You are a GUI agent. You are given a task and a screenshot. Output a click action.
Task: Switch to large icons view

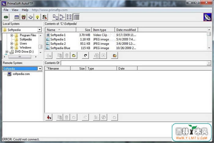[55, 17]
